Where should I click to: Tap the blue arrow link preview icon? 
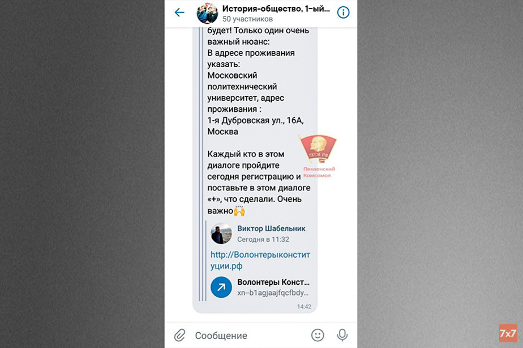coord(221,287)
